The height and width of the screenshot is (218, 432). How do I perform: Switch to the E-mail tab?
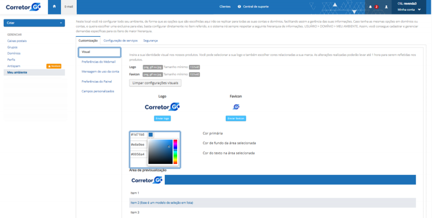69,6
